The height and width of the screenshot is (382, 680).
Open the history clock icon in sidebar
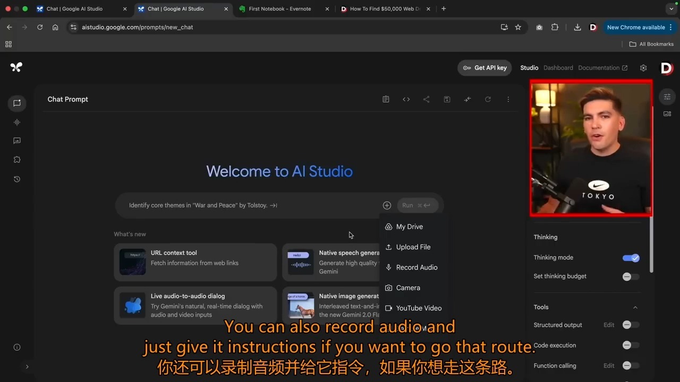17,179
